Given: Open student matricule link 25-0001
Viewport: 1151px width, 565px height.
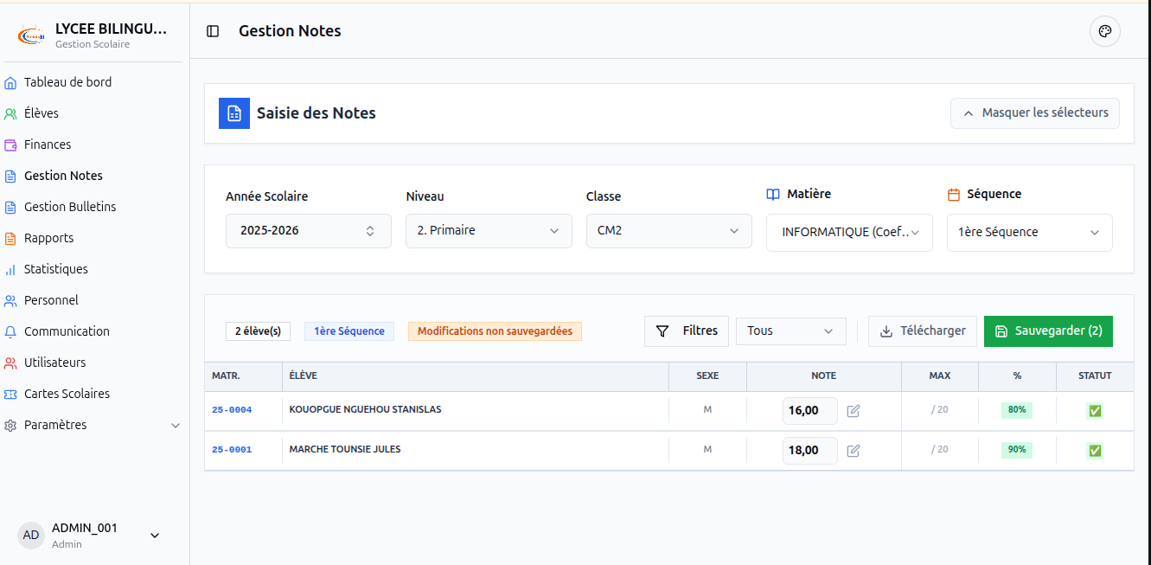Looking at the screenshot, I should pos(232,450).
